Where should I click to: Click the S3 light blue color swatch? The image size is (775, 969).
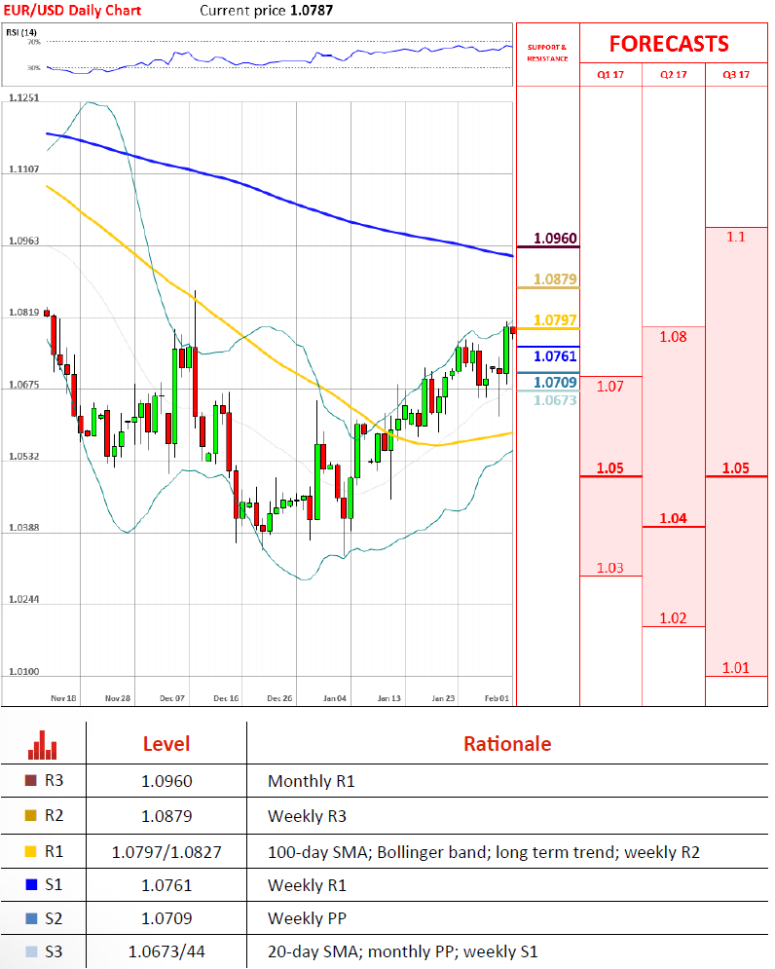coord(31,951)
